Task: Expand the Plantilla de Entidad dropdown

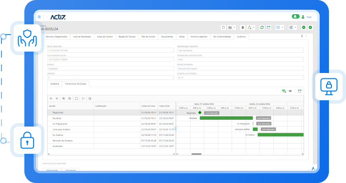Action: pos(302,77)
